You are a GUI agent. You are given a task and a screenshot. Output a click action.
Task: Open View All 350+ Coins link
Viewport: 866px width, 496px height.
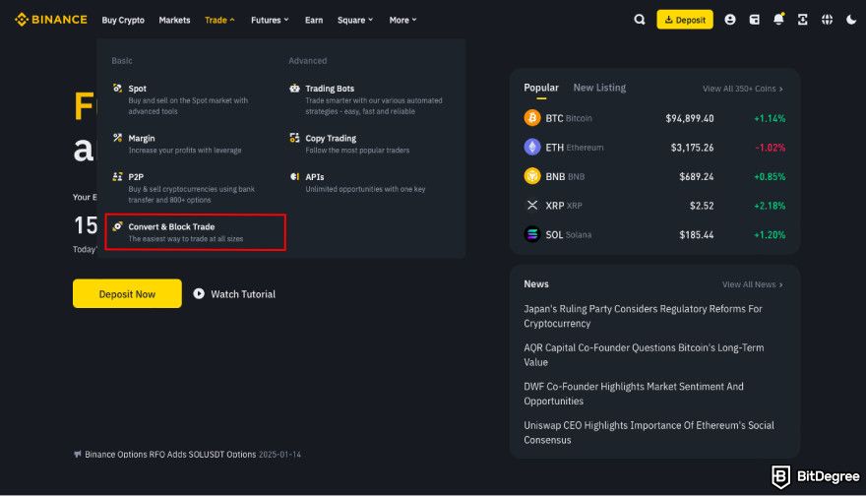click(x=742, y=89)
